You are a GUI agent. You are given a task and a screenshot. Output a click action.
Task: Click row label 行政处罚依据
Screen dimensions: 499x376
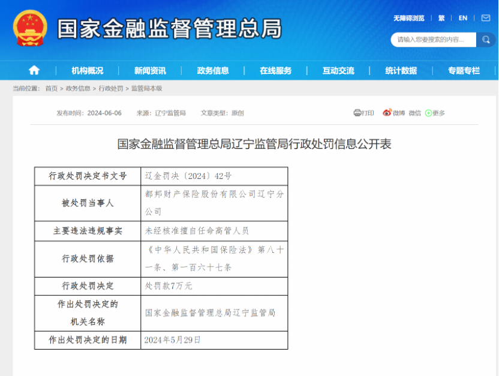point(88,259)
